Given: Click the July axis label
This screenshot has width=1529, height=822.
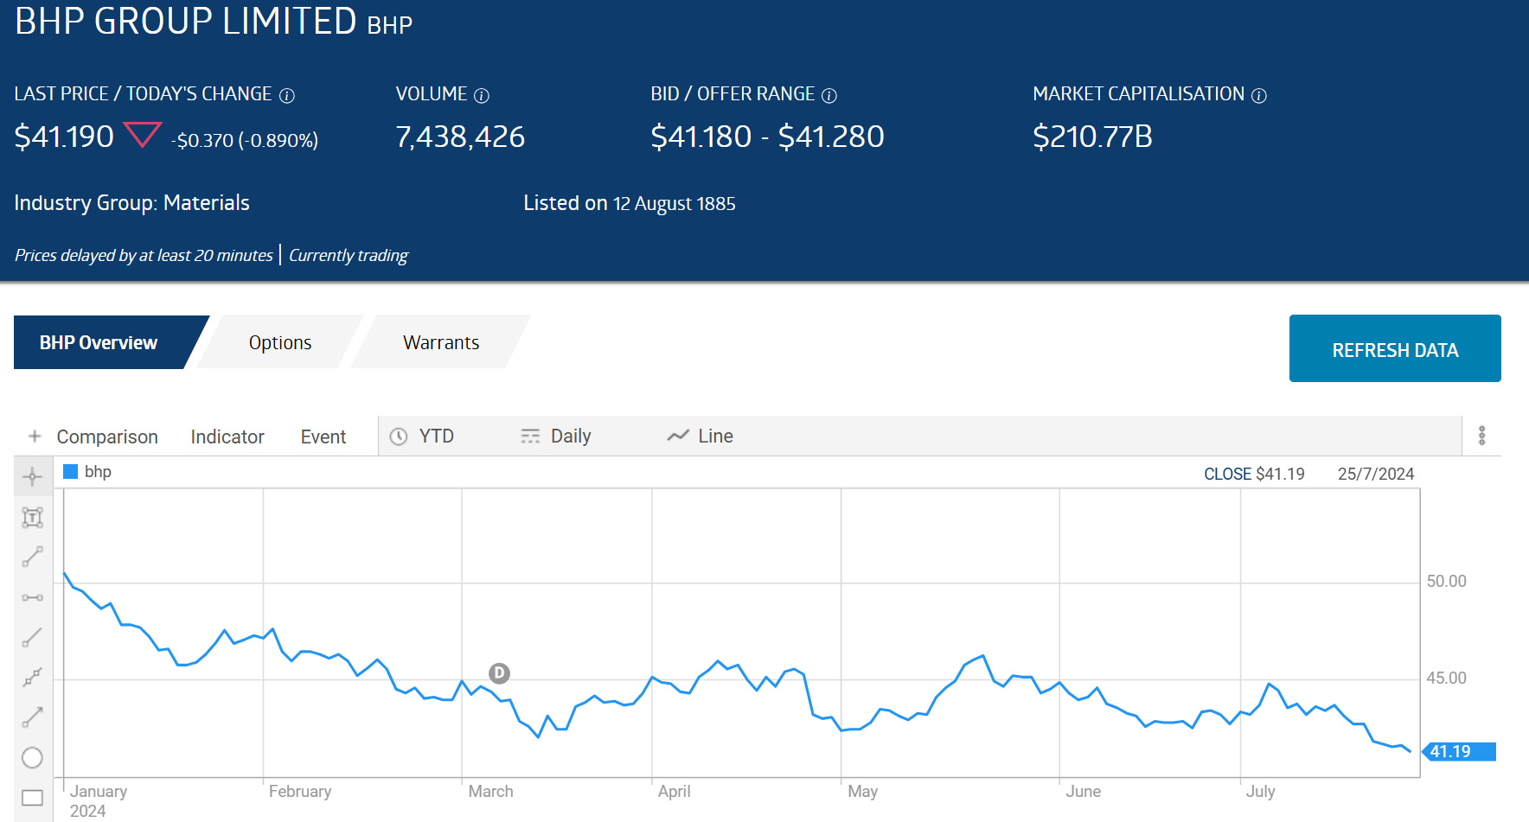Looking at the screenshot, I should point(1260,791).
